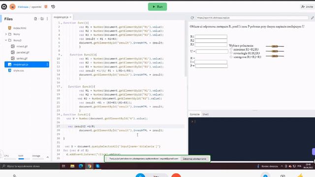Open options menu for mojskrypt.js row

[47, 64]
